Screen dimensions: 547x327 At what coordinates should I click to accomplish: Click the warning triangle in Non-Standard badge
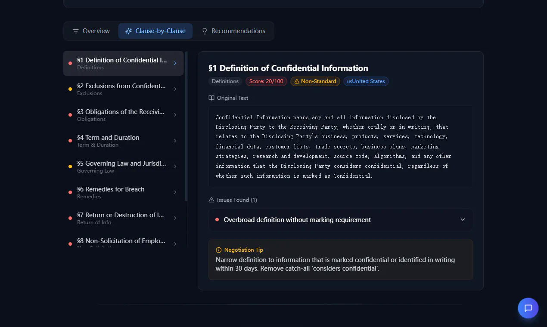point(297,81)
